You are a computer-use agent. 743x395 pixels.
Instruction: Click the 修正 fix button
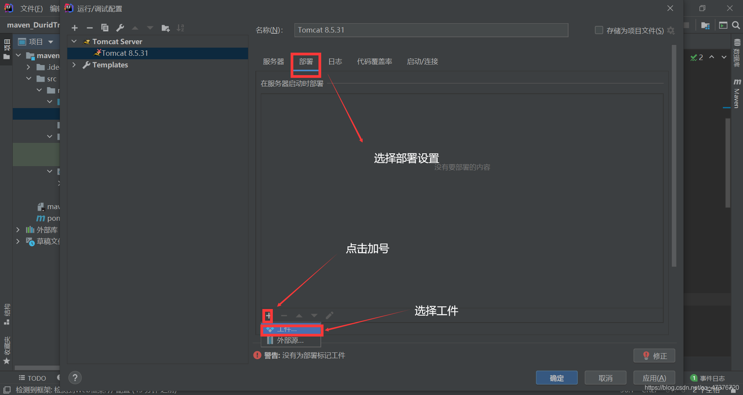coord(654,355)
